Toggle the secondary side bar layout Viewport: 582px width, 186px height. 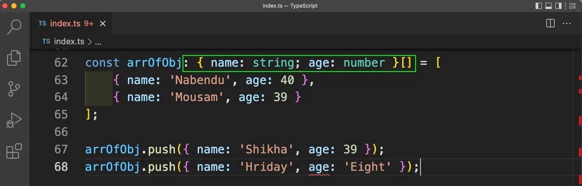click(558, 6)
